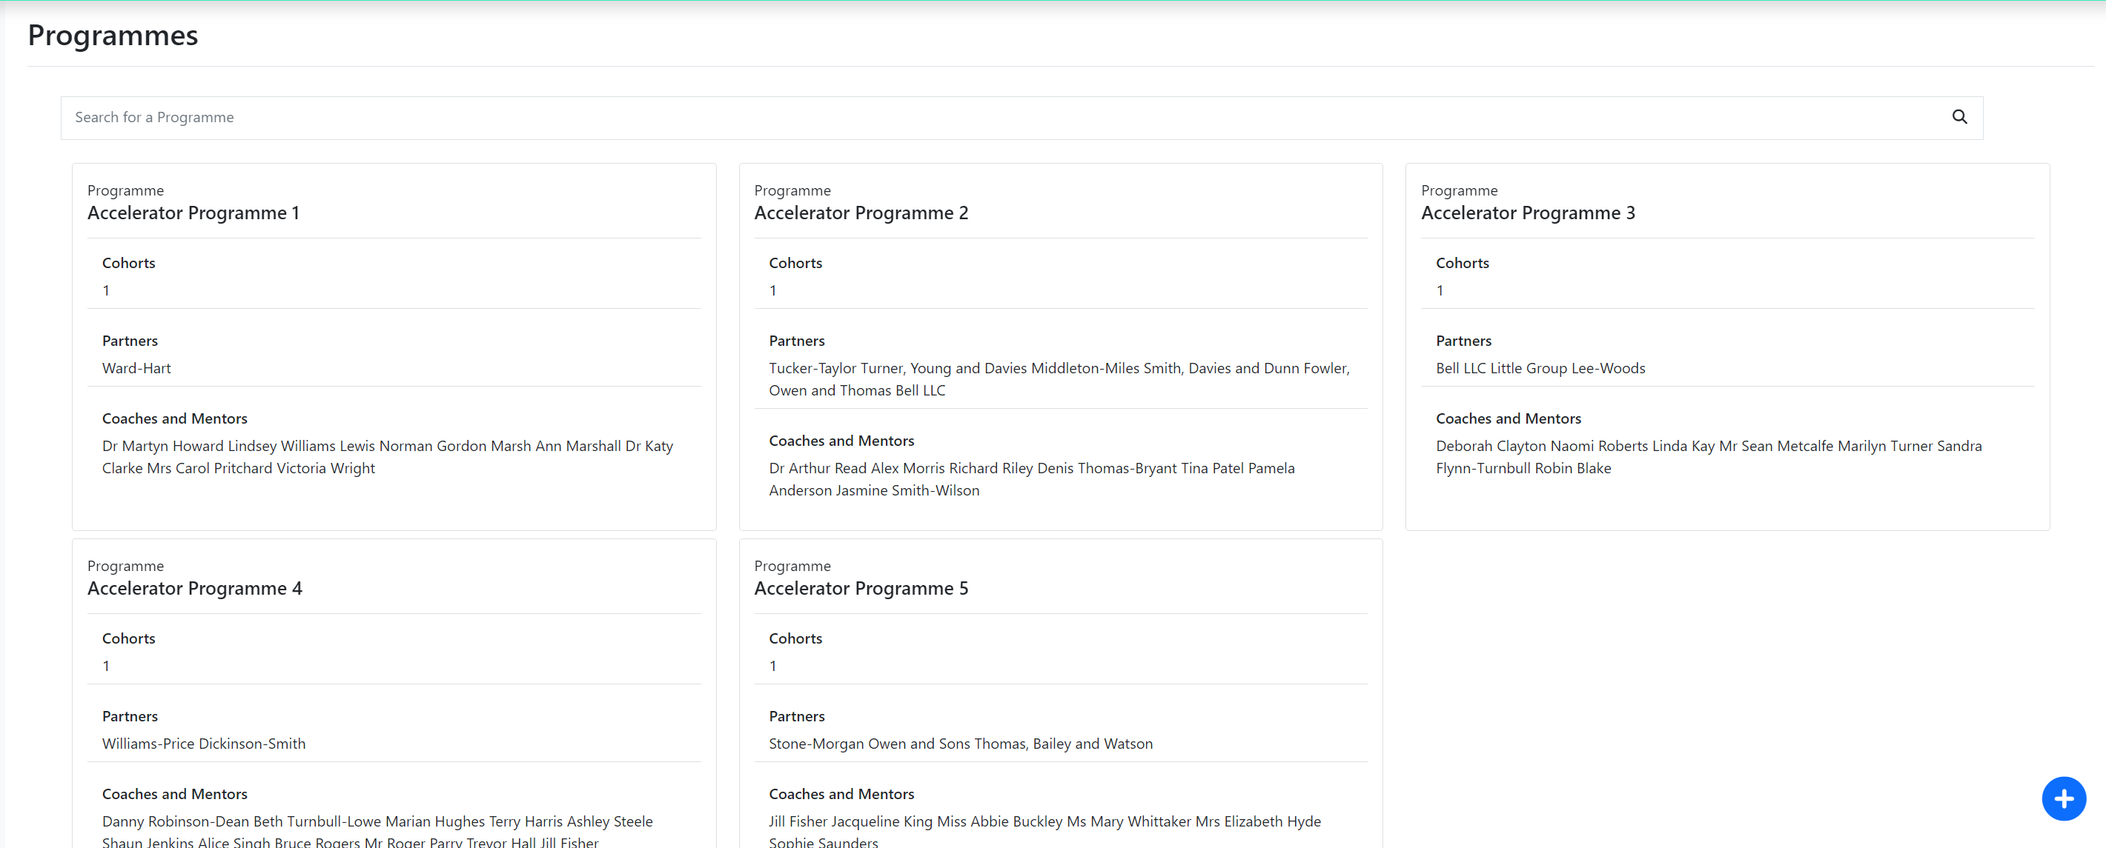
Task: Click Cohorts section in Accelerator Programme 1
Action: (128, 262)
